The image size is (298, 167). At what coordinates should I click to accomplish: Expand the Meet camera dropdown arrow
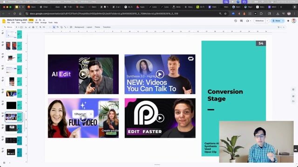[251, 21]
